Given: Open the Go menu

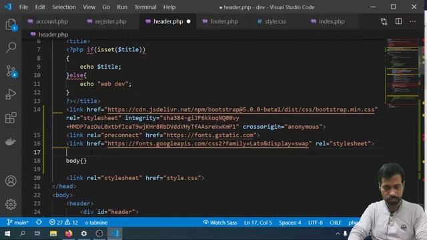Looking at the screenshot, I should [106, 7].
